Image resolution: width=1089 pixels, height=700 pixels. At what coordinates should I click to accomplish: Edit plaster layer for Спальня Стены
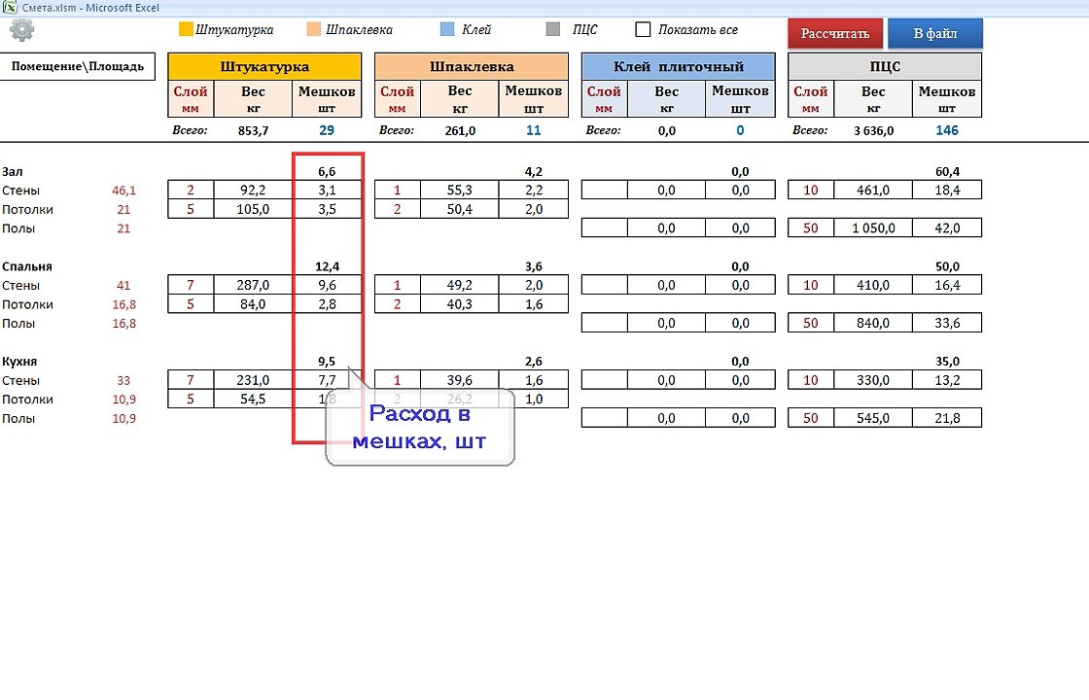tap(191, 285)
